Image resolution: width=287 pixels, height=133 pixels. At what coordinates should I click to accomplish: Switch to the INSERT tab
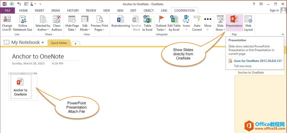40,10
